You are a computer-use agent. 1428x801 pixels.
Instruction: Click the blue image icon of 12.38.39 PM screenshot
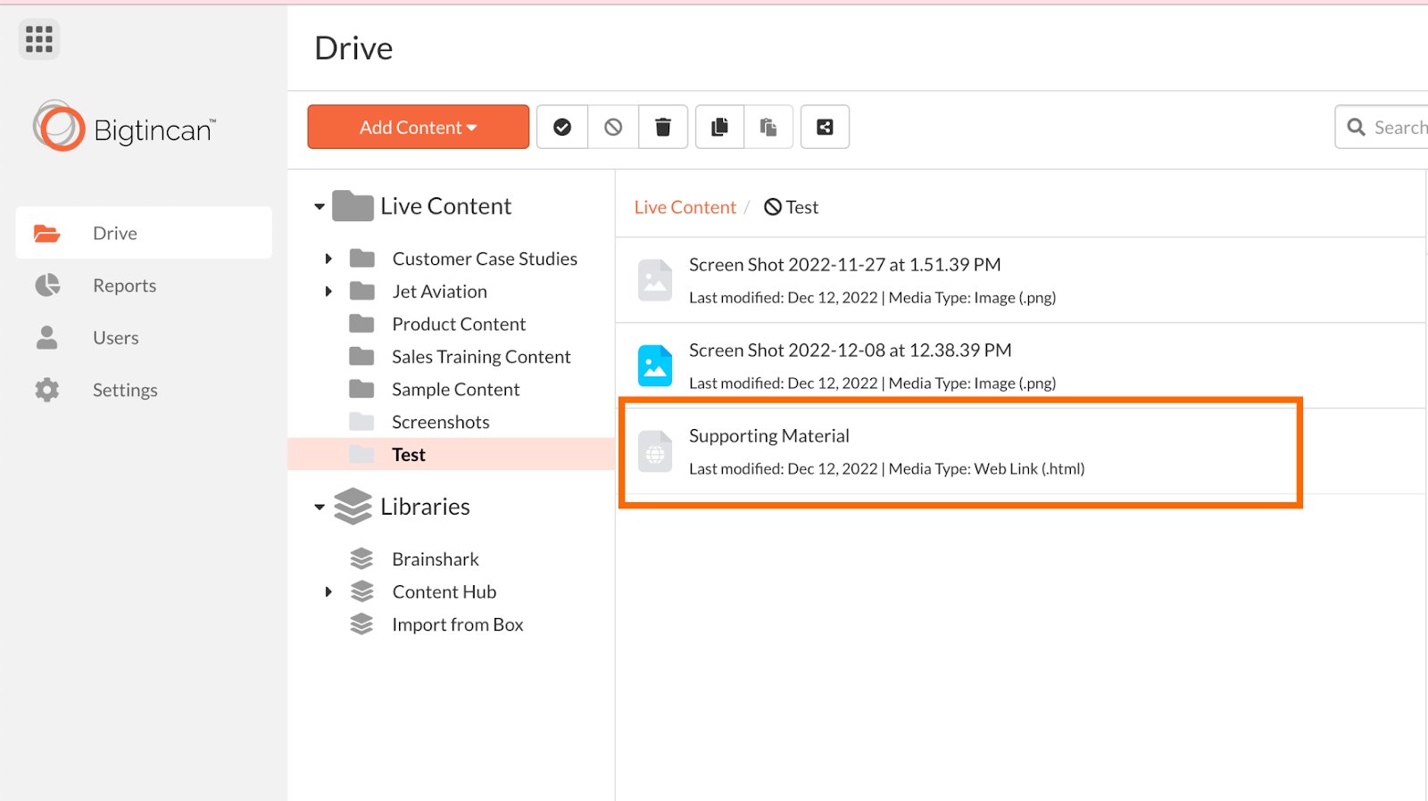coord(655,366)
